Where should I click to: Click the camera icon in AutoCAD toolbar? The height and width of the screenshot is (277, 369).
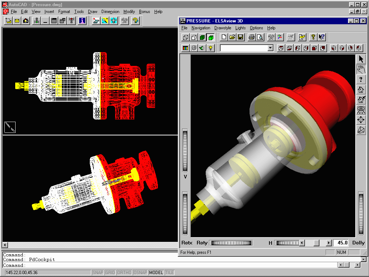coord(26,21)
